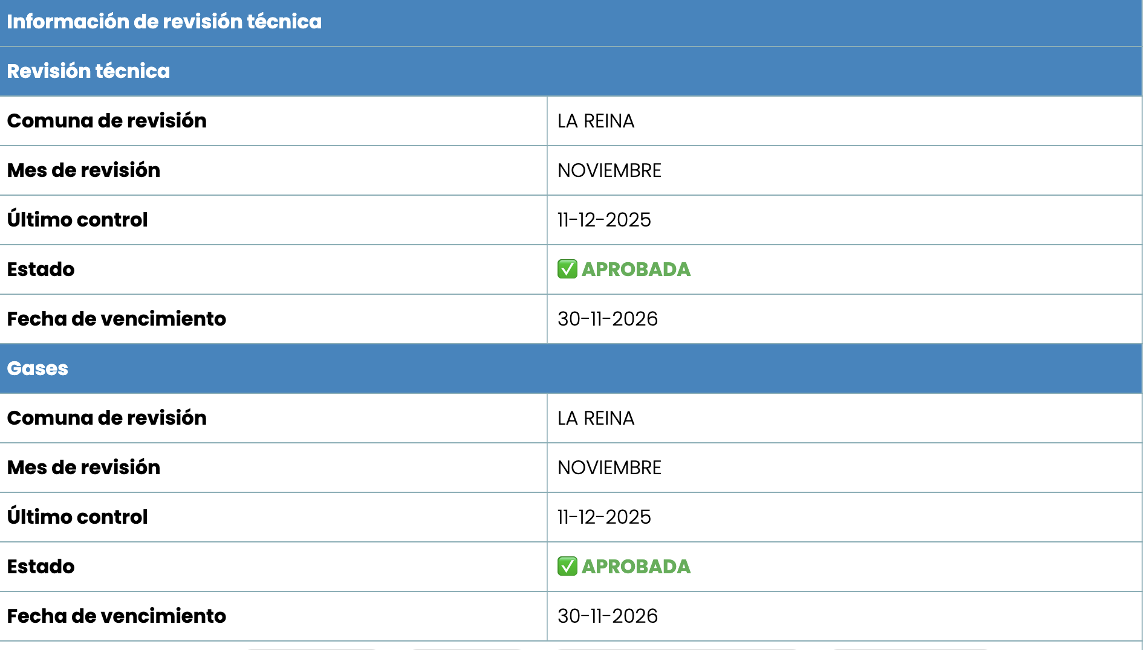
Task: Click the first Comuna de revisión label
Action: coord(107,121)
